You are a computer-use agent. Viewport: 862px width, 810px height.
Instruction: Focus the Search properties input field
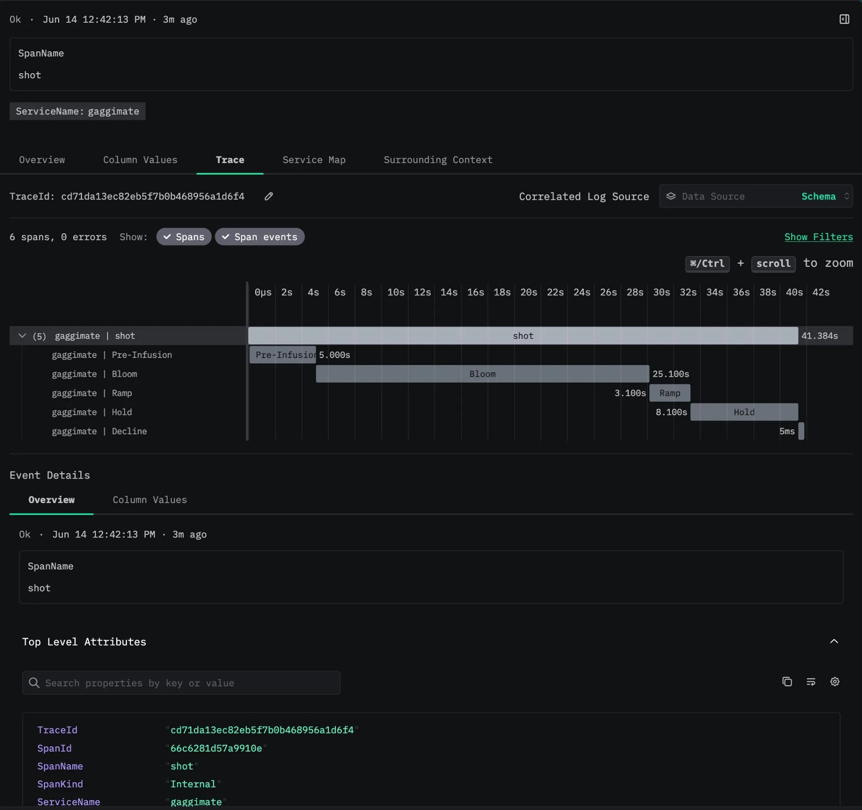click(x=181, y=683)
